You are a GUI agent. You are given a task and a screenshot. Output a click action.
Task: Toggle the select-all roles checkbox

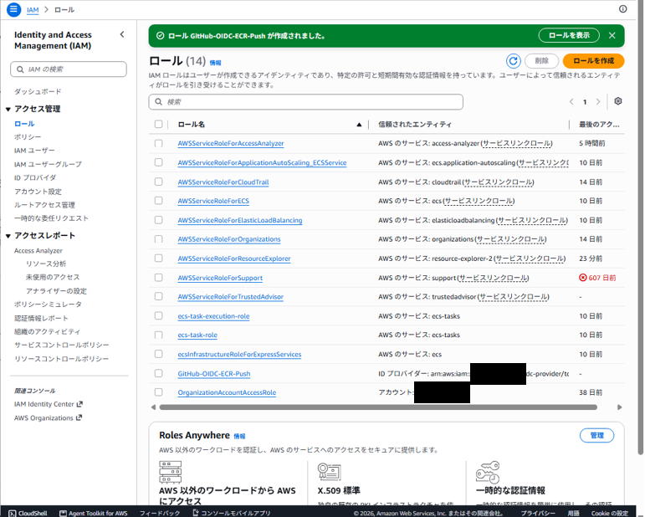[158, 124]
